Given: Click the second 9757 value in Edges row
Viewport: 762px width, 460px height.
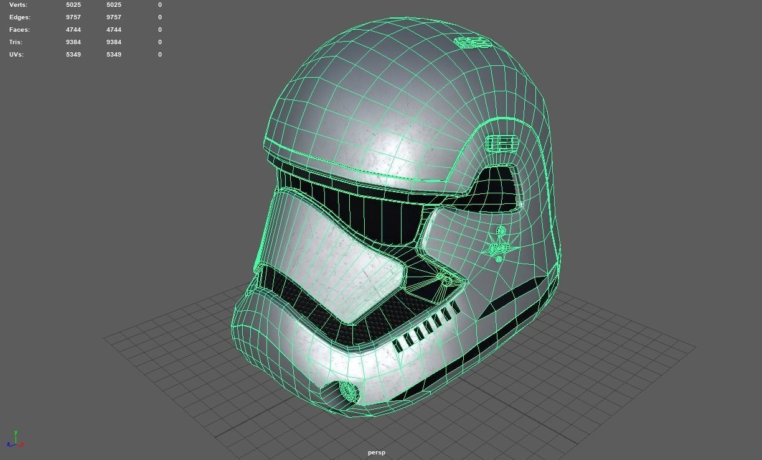Looking at the screenshot, I should (x=114, y=17).
